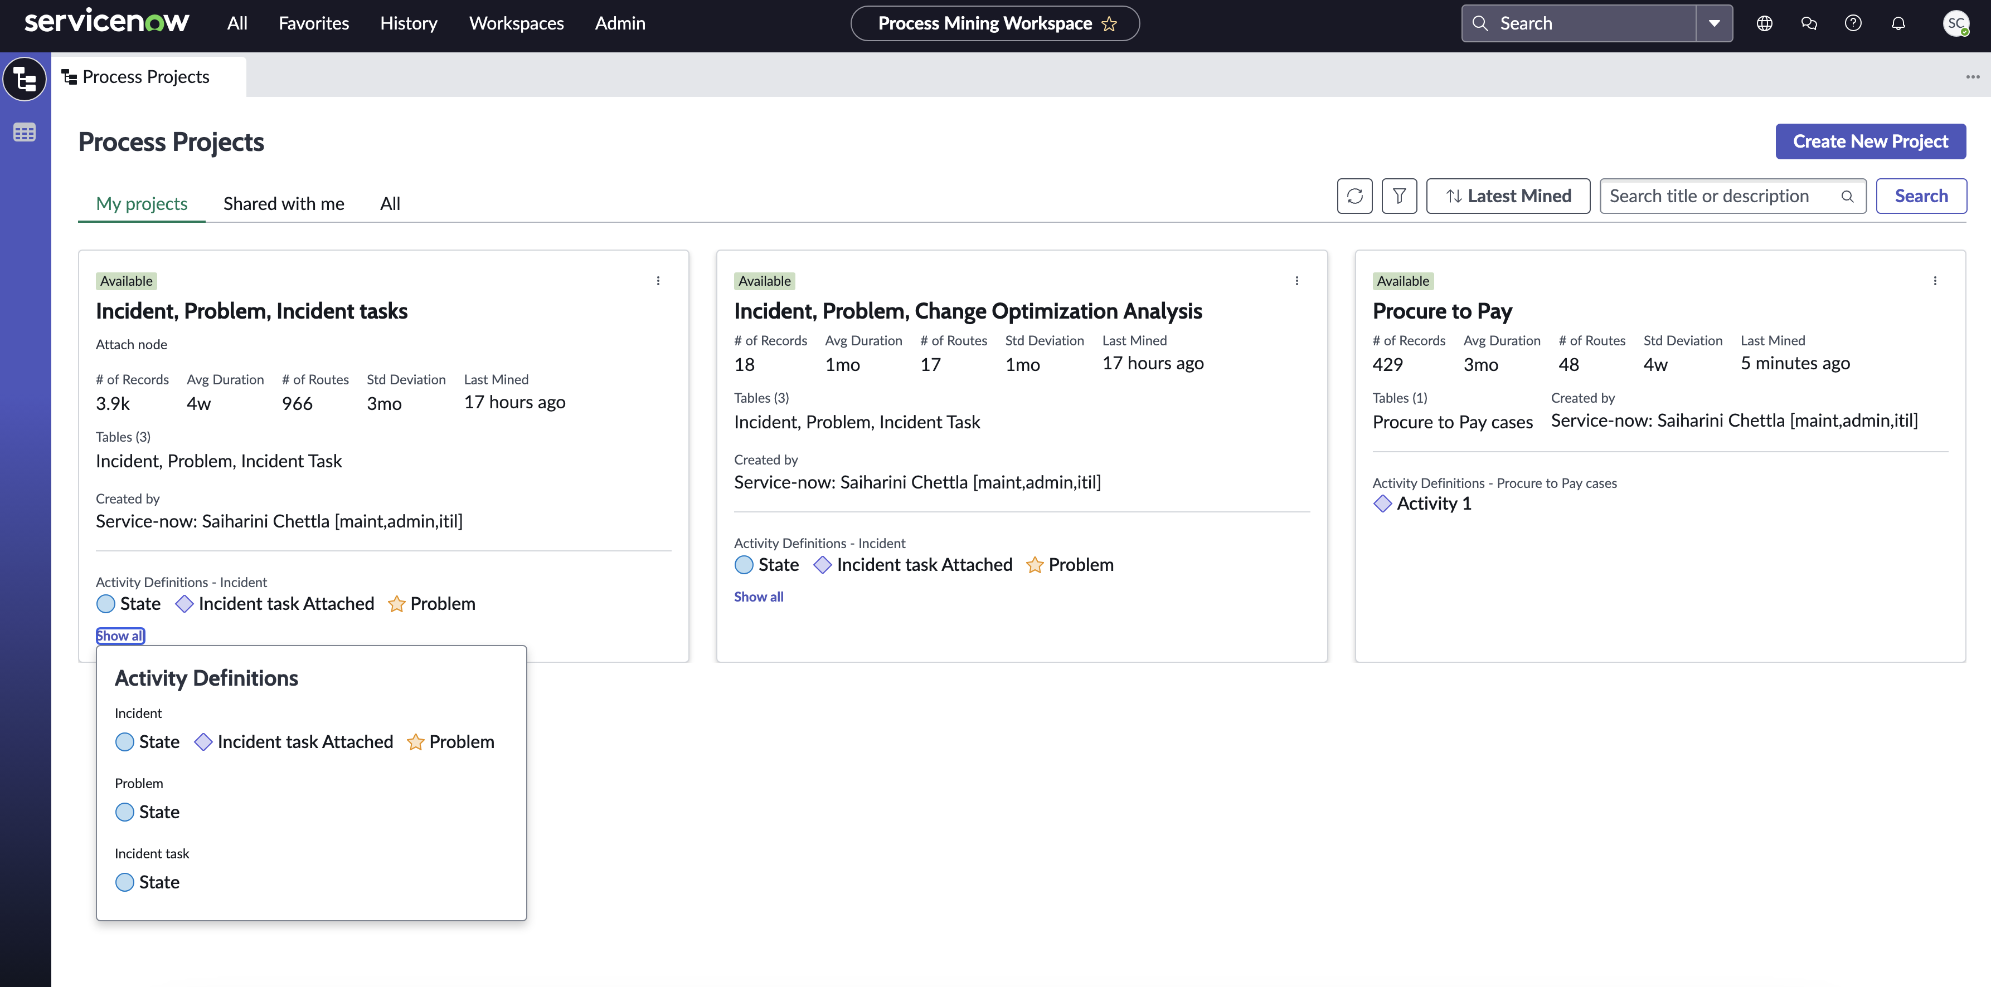Click Show all in Change Optimization card
The height and width of the screenshot is (987, 1991).
point(758,597)
